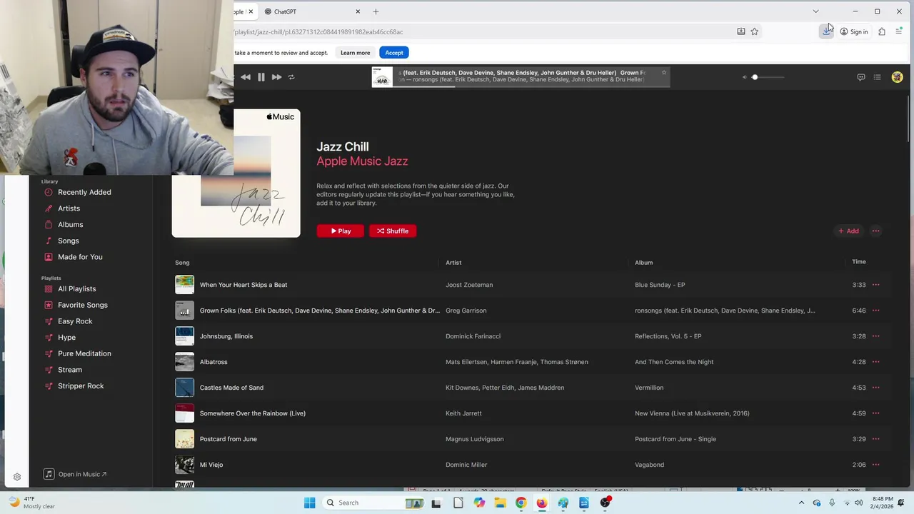Add the Jazz Chill playlist to library
The image size is (914, 514).
pos(848,231)
